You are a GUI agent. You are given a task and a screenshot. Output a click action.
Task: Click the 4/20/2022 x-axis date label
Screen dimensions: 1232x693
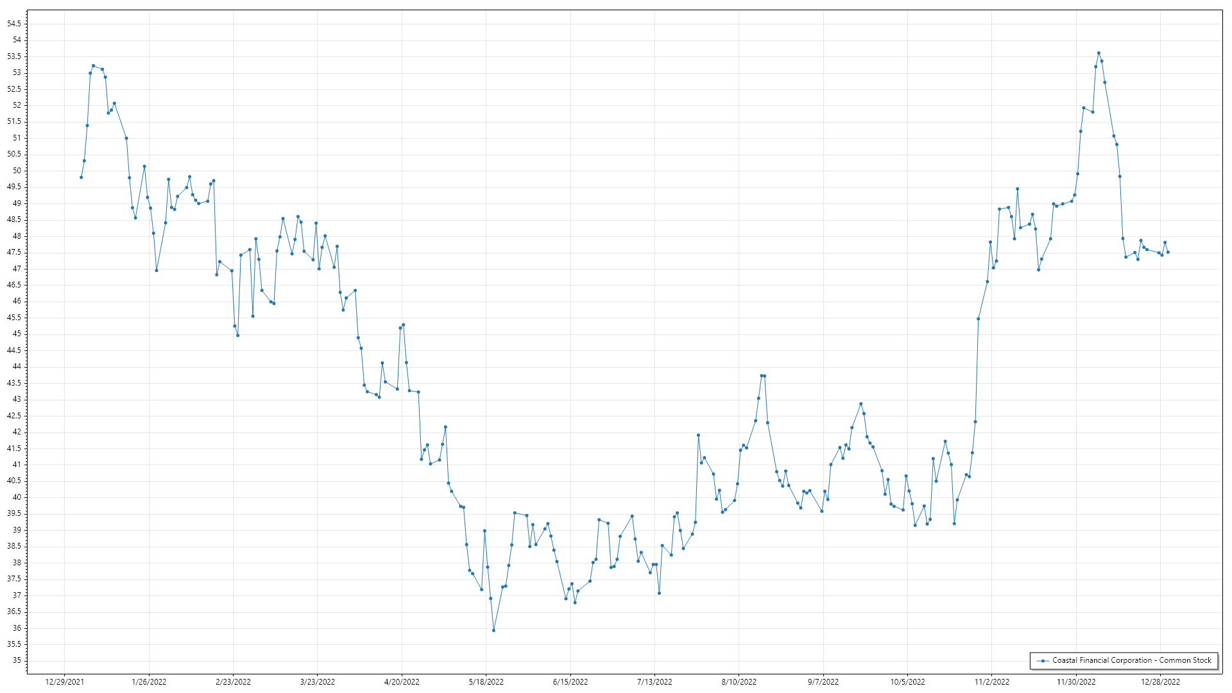click(x=402, y=681)
